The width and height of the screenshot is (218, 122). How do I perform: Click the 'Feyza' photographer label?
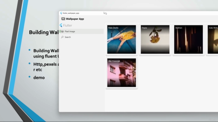point(144,28)
